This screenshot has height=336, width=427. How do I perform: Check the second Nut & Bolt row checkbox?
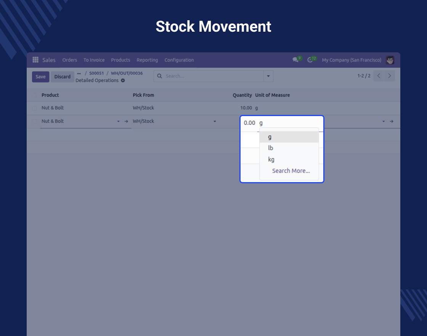(34, 121)
